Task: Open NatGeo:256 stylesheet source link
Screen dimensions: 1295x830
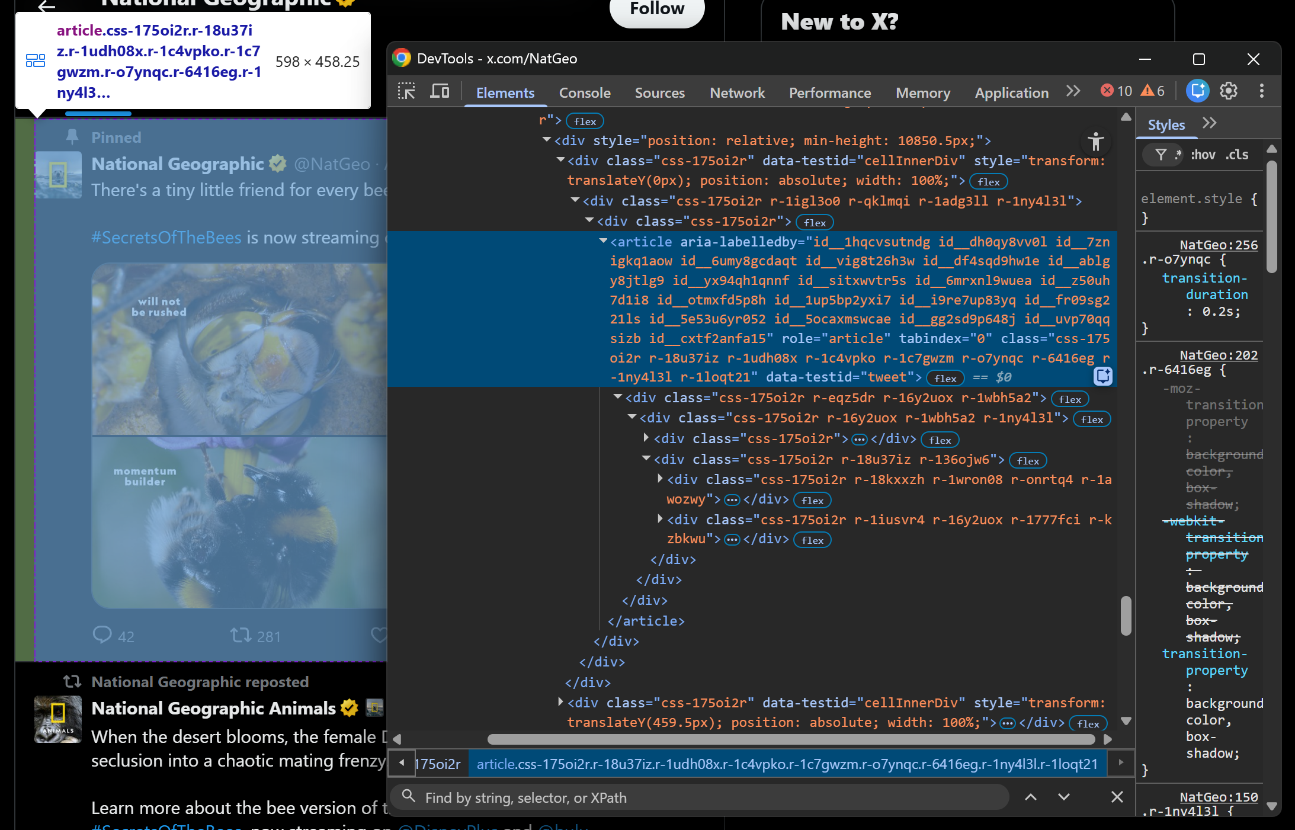Action: (1219, 245)
